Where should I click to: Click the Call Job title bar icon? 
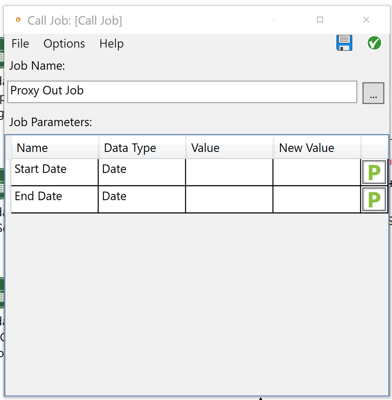pyautogui.click(x=18, y=20)
